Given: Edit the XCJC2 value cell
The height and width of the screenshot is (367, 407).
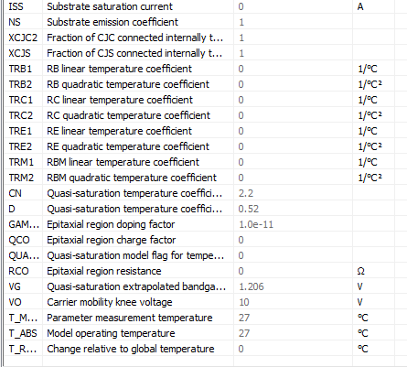Looking at the screenshot, I should coord(293,38).
